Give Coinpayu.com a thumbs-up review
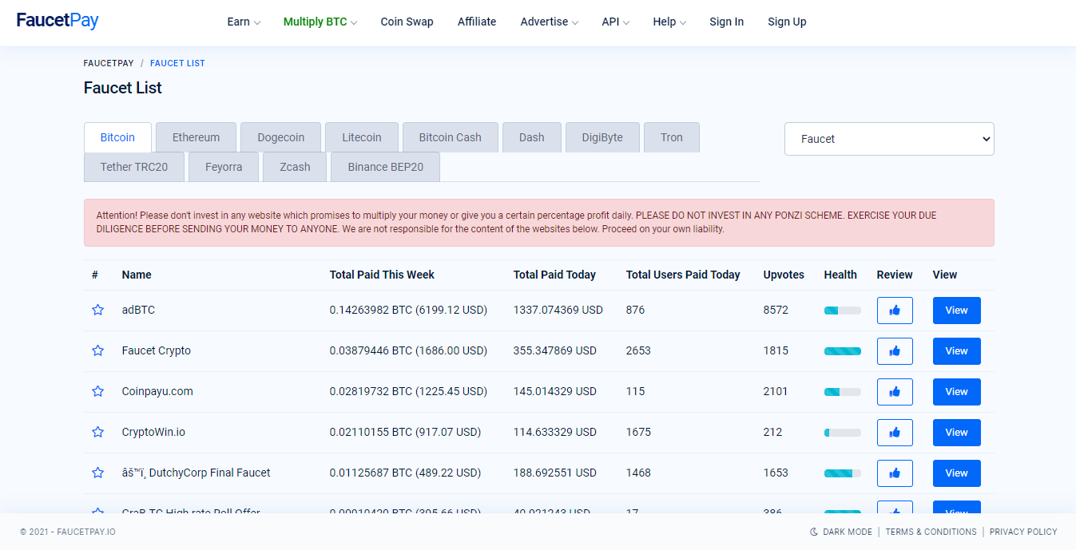The height and width of the screenshot is (550, 1076). (894, 392)
